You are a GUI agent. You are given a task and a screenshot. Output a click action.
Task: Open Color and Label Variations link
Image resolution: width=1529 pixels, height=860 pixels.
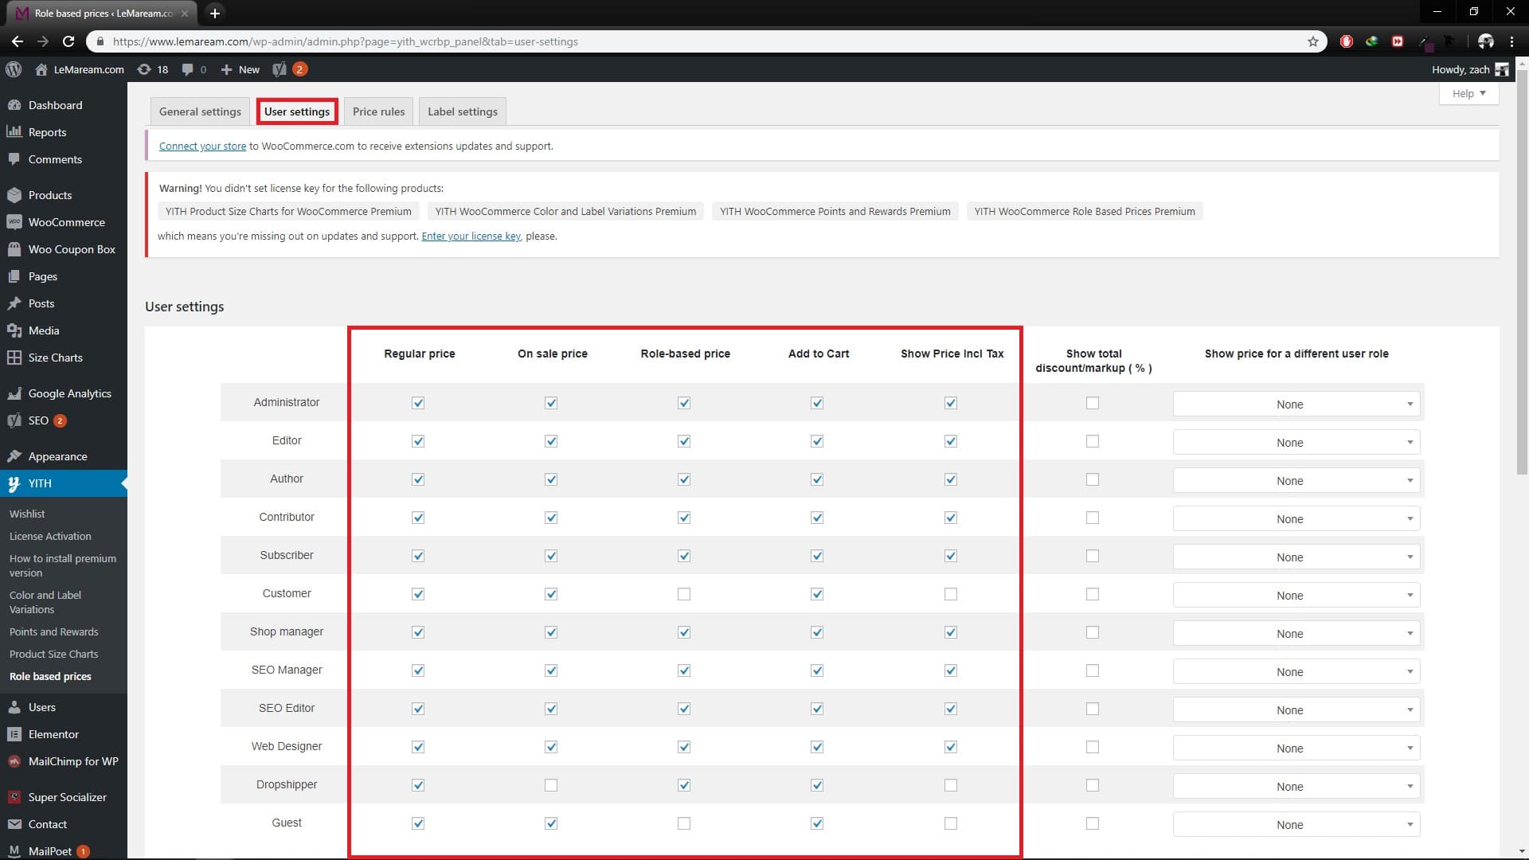[45, 602]
